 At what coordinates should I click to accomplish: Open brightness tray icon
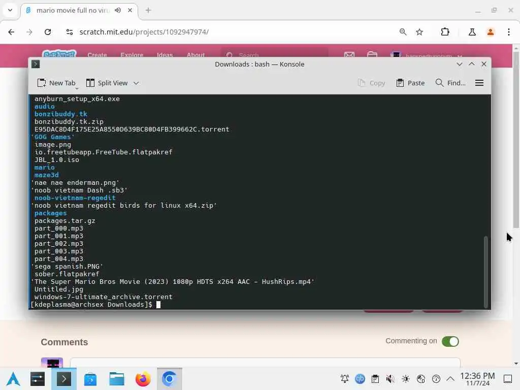[406, 379]
